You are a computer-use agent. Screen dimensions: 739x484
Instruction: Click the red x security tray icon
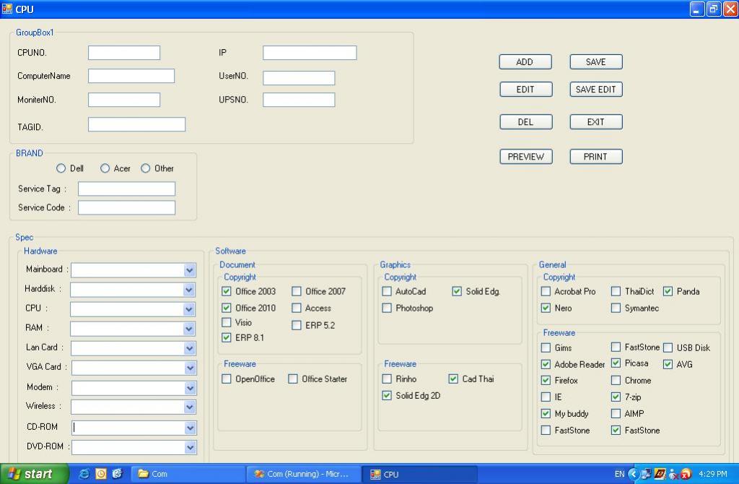point(686,474)
